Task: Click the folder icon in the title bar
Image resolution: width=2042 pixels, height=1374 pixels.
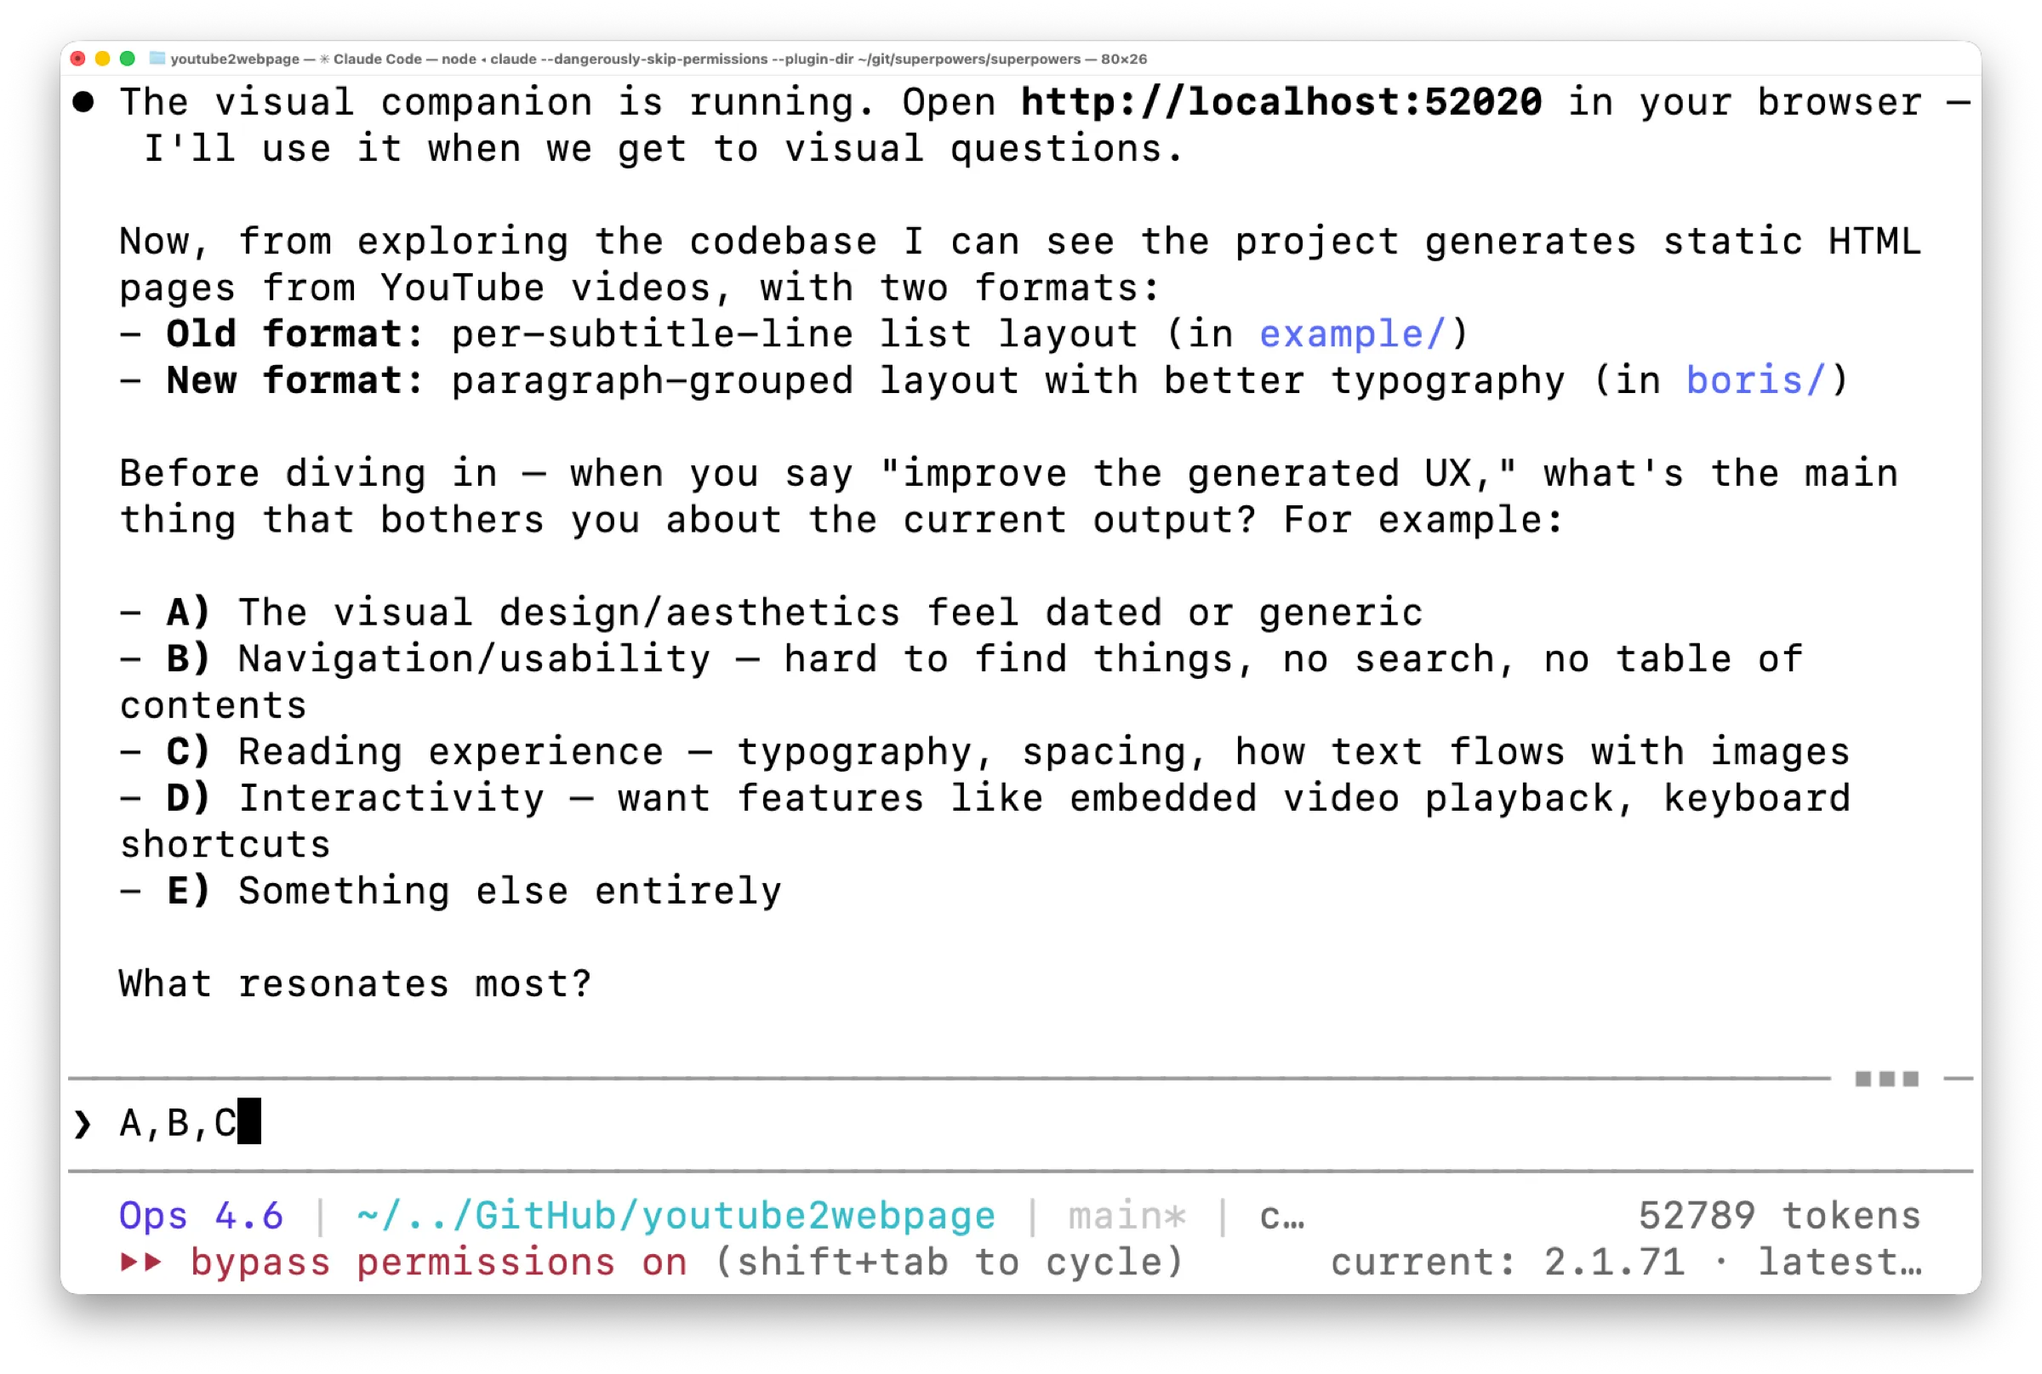Action: click(x=157, y=59)
